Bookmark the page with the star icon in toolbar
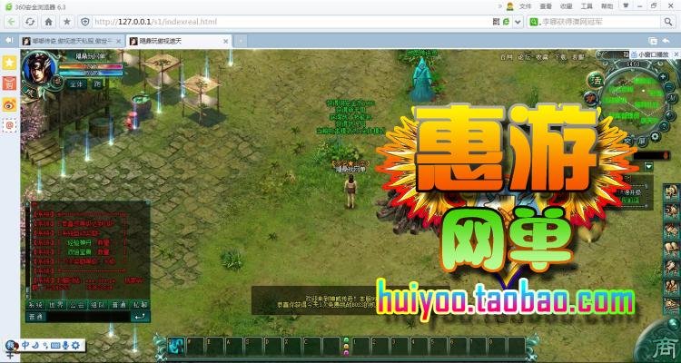Image resolution: width=681 pixels, height=363 pixels. 67,22
